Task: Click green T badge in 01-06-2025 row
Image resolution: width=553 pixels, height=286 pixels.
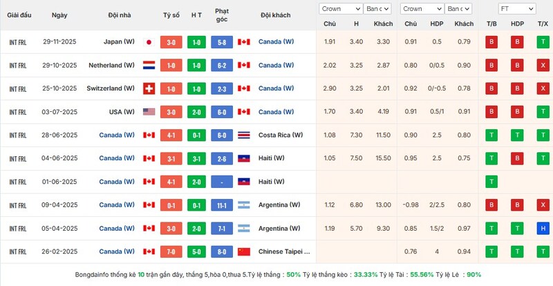Action: point(491,182)
